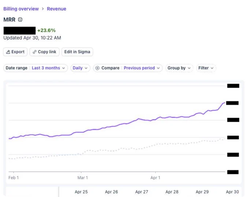The width and height of the screenshot is (249, 197).
Task: Click the purple MRR line end point
Action: point(224,103)
